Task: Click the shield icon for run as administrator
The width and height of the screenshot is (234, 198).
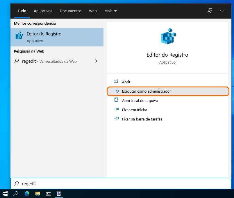Action: 116,91
